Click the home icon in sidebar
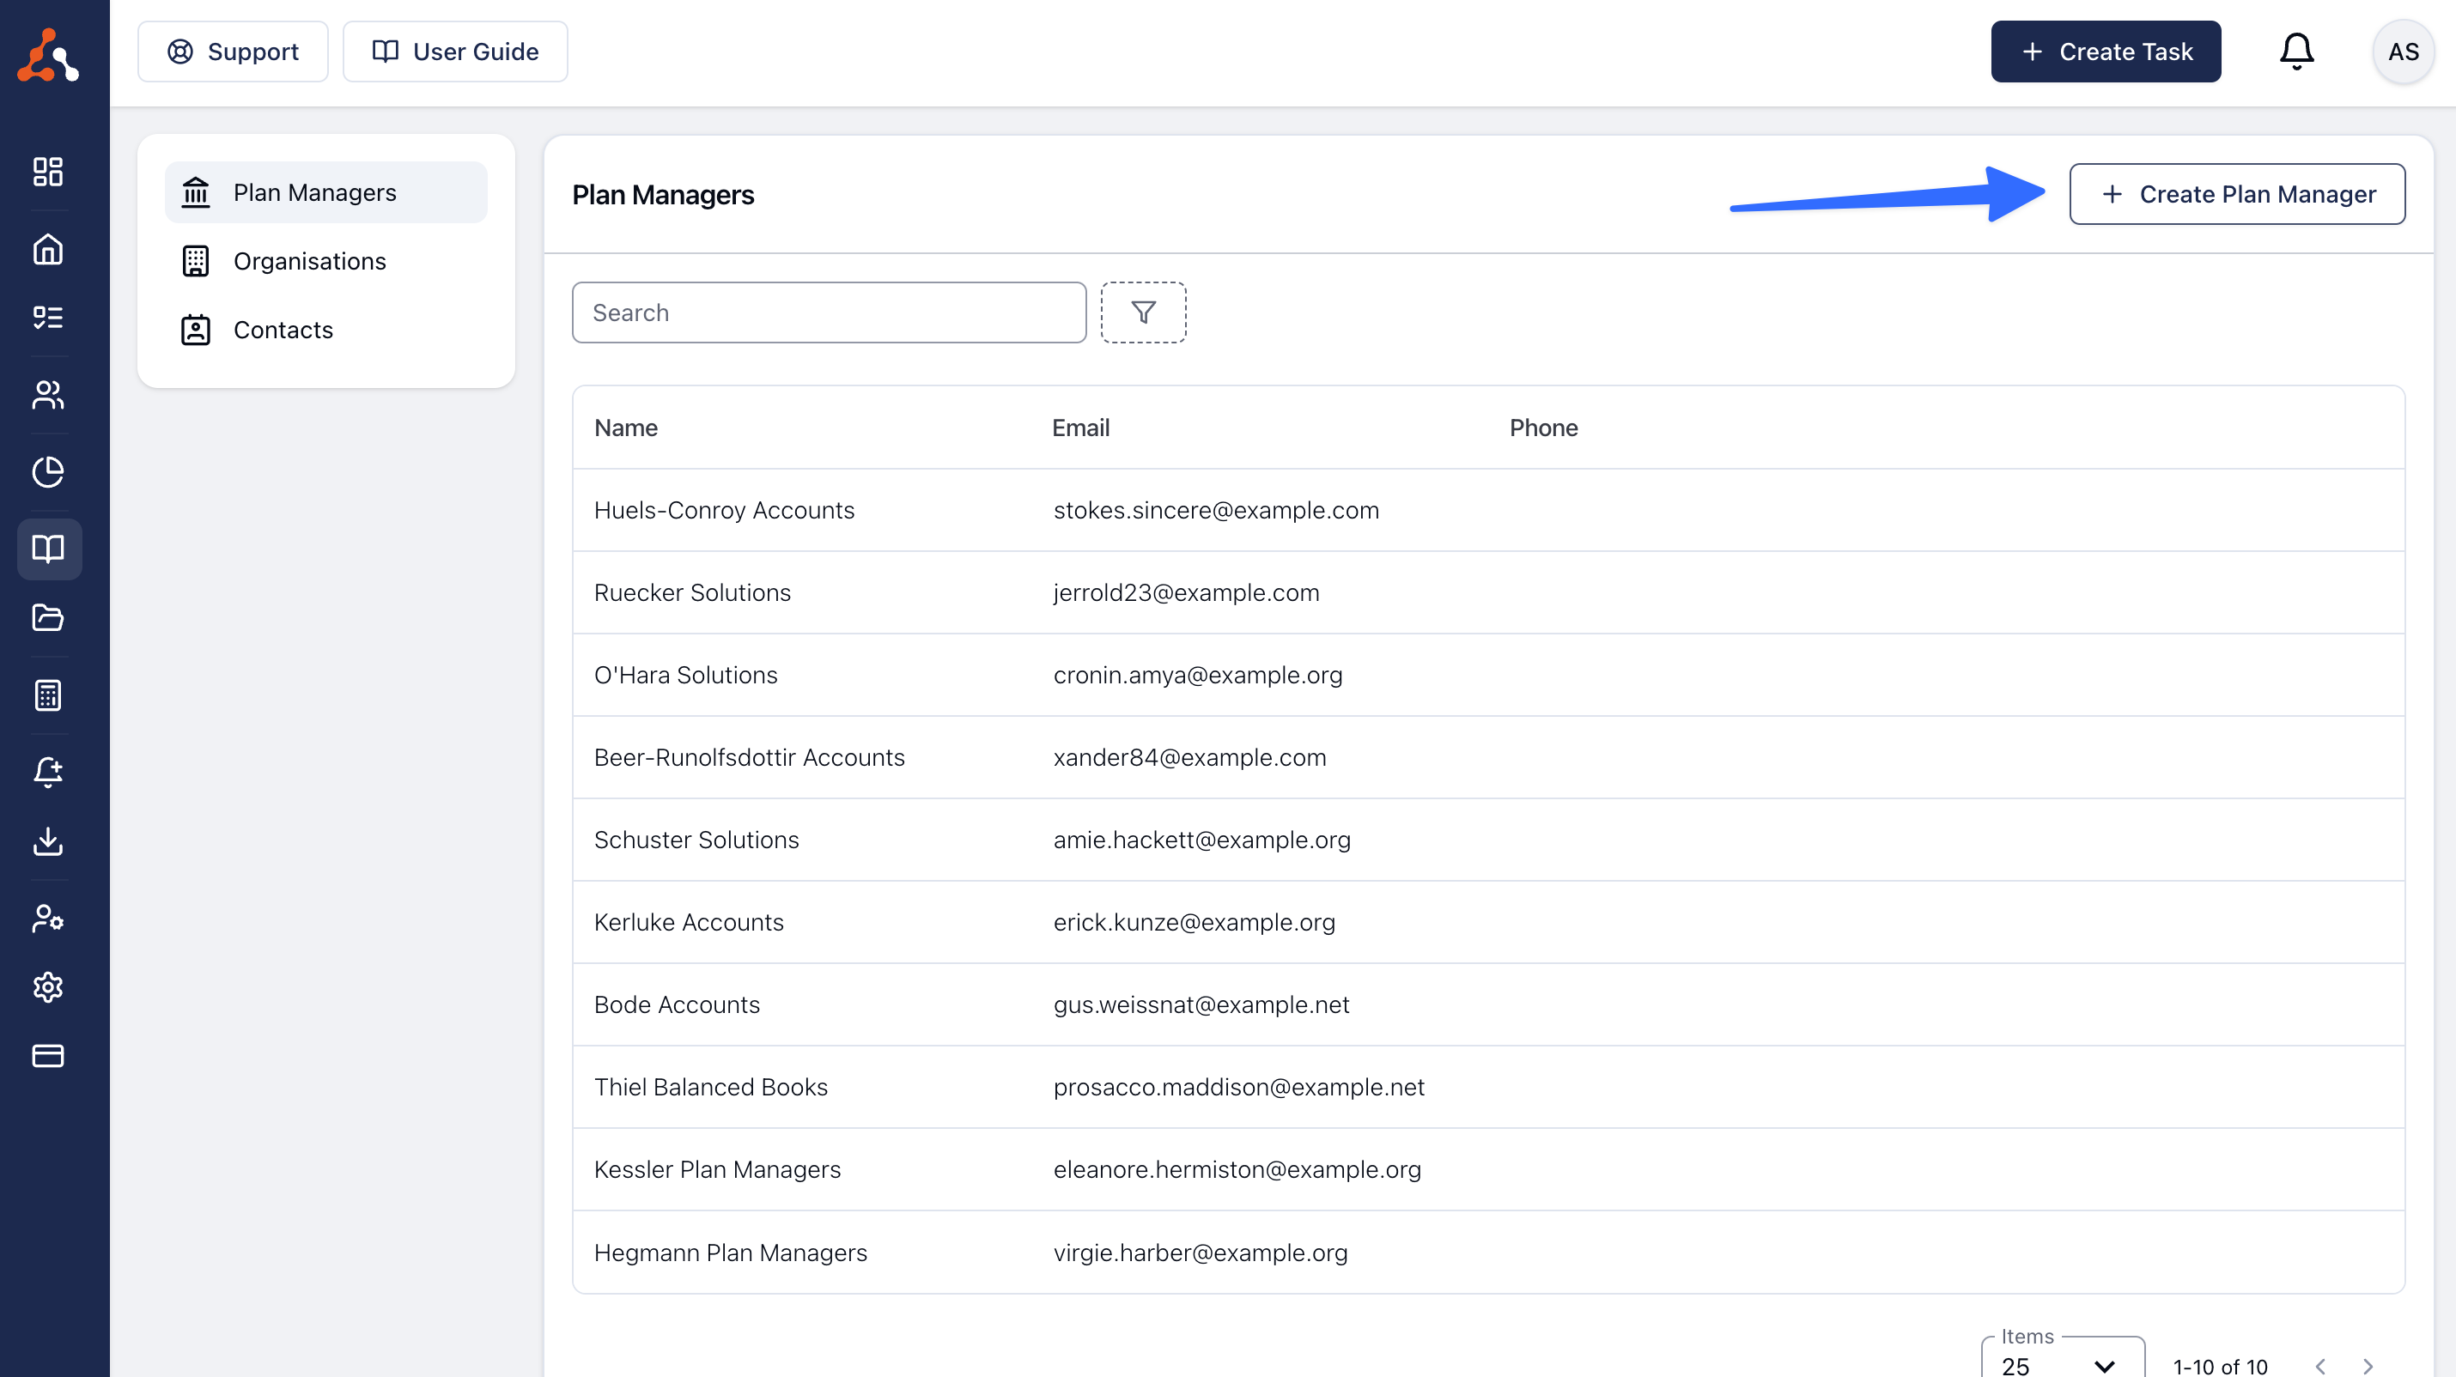This screenshot has width=2456, height=1377. pos(48,250)
